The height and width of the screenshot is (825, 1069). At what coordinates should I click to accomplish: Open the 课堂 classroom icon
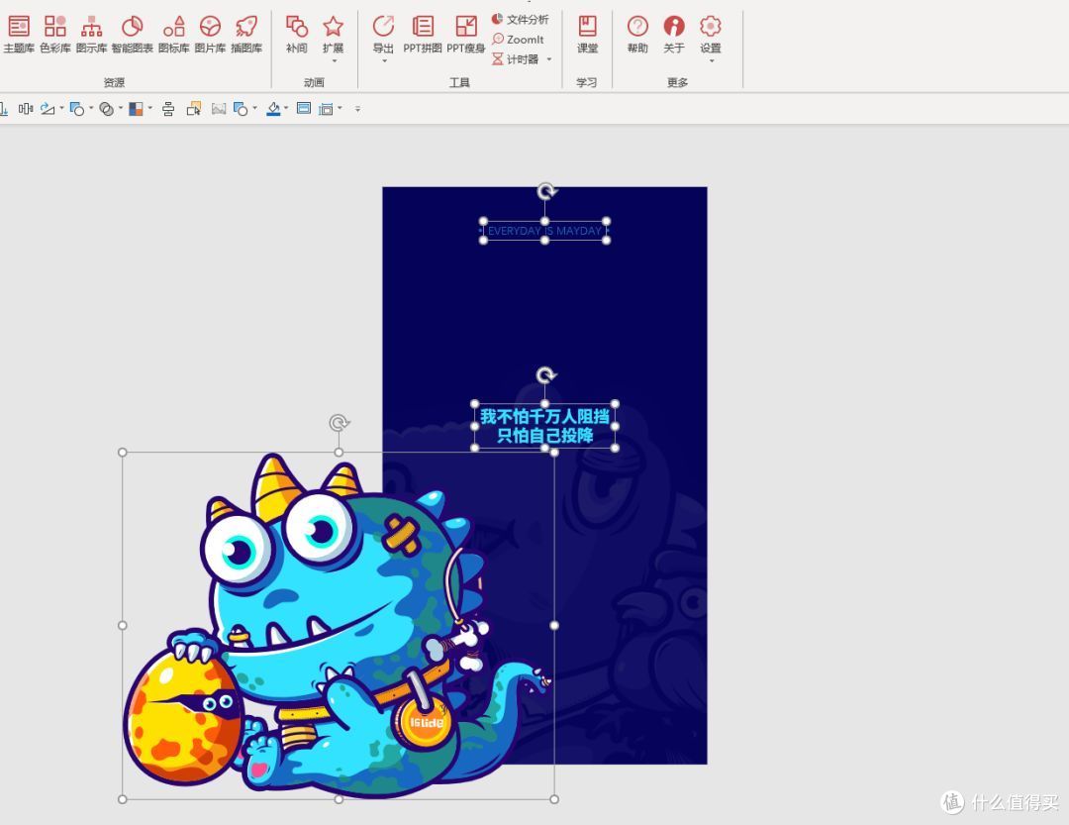coord(588,34)
